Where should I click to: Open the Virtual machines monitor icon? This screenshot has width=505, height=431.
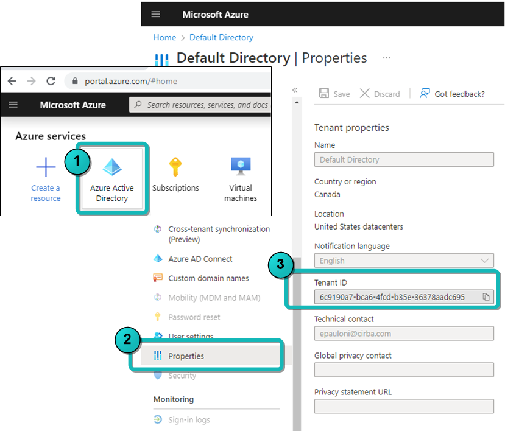(x=241, y=166)
